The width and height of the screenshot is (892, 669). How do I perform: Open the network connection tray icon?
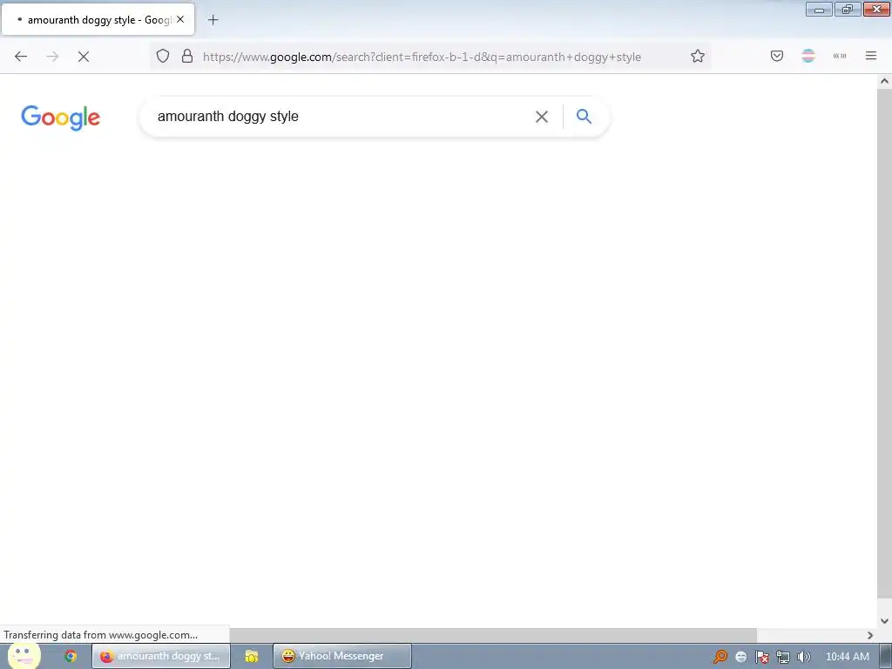[783, 657]
